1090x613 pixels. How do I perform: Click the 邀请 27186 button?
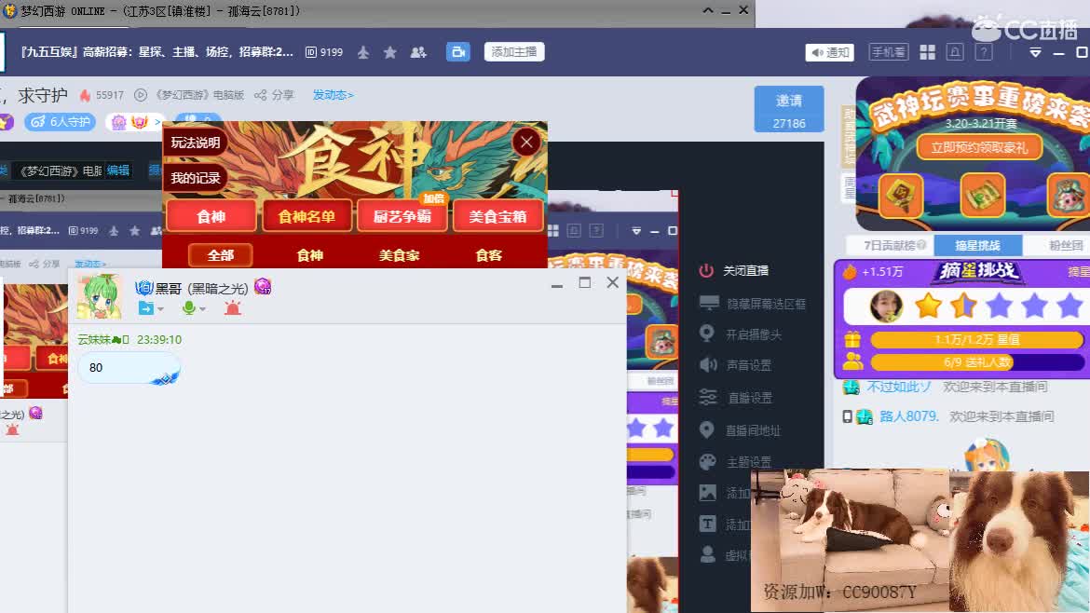point(789,109)
